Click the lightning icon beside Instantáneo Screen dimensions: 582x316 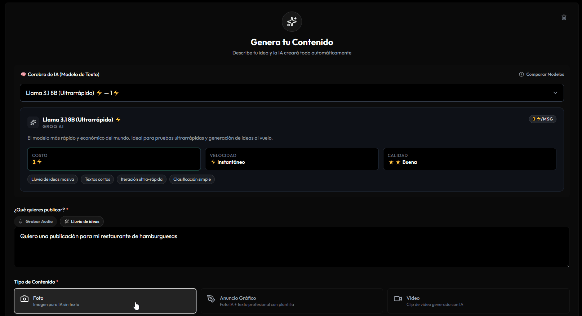213,162
